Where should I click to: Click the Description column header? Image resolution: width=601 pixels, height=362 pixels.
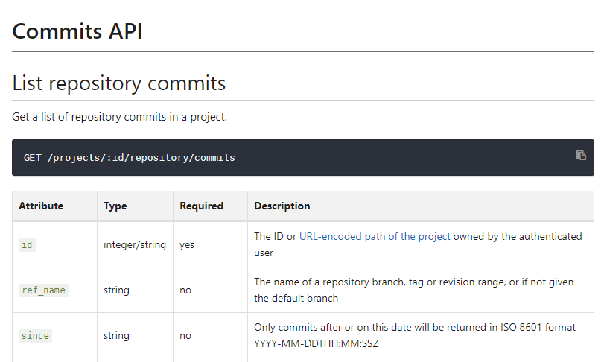tap(282, 206)
